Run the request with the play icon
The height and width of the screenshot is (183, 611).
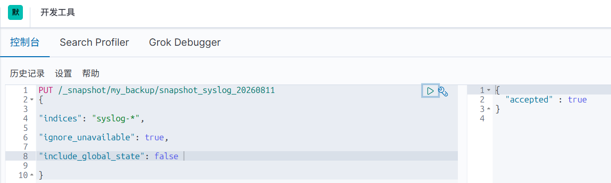point(430,91)
